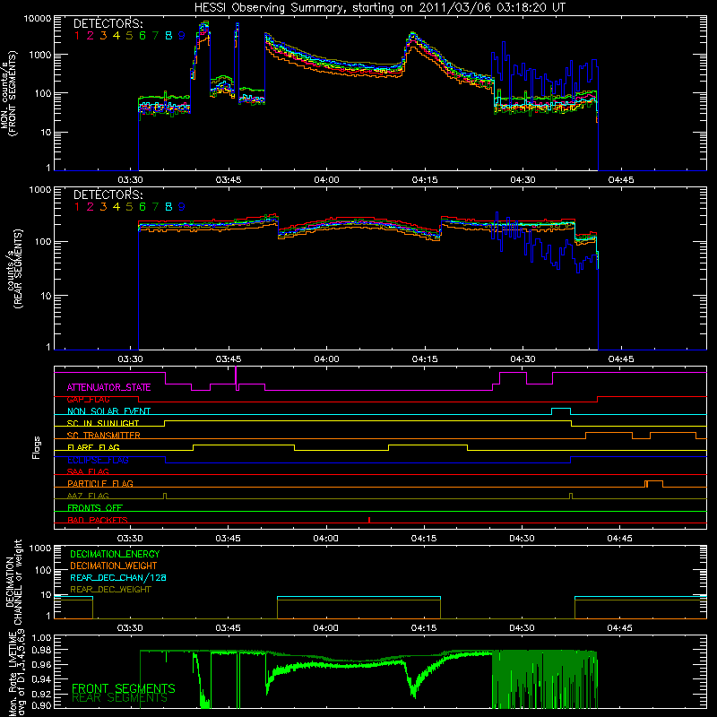Click the Flags axis label
The image size is (717, 717).
36,447
